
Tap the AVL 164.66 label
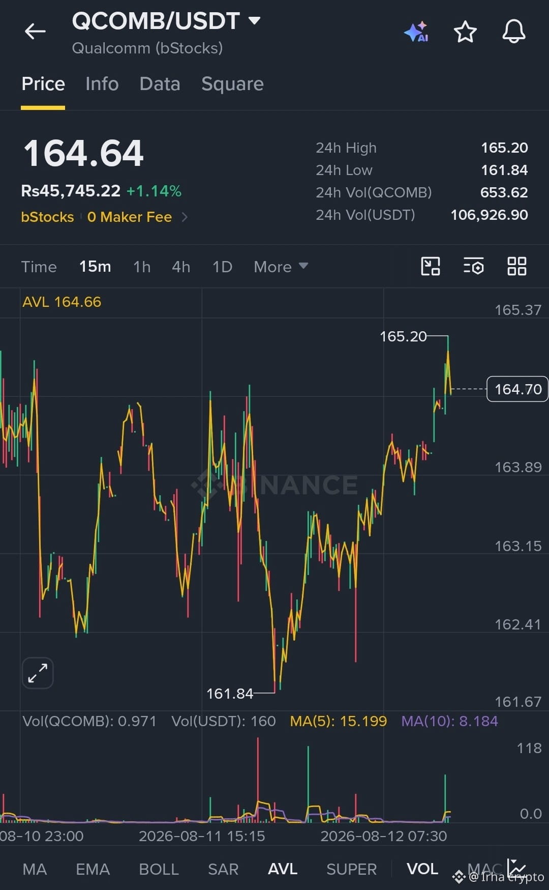tap(62, 302)
